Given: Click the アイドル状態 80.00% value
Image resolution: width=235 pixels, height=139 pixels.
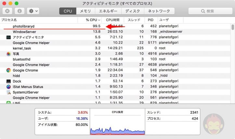Looking at the screenshot, I should (82, 125).
